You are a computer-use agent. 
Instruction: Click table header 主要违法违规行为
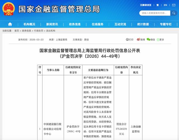pos(98,70)
